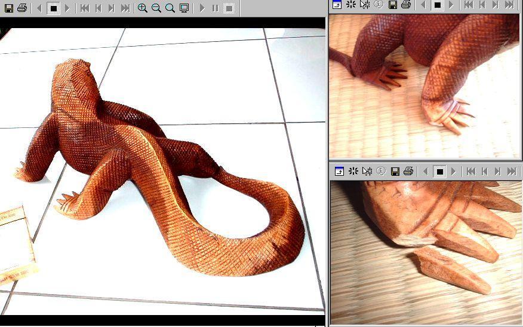Click Print icon in main viewer toolbar

pos(22,8)
